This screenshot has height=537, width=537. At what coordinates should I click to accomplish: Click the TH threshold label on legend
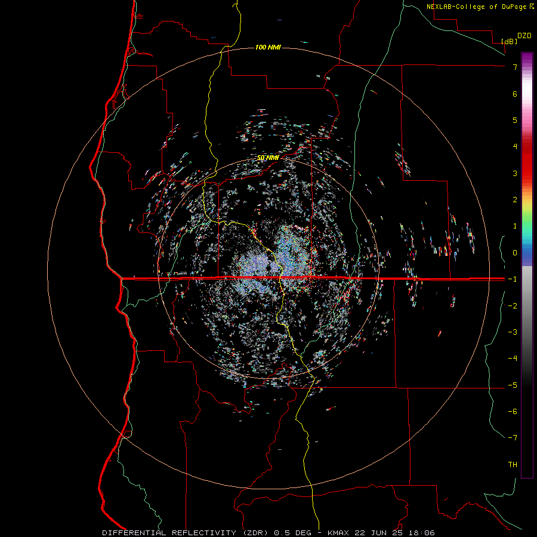(513, 464)
